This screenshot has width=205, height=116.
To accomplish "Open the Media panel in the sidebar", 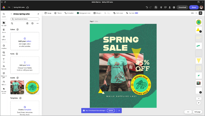I will tap(4, 53).
